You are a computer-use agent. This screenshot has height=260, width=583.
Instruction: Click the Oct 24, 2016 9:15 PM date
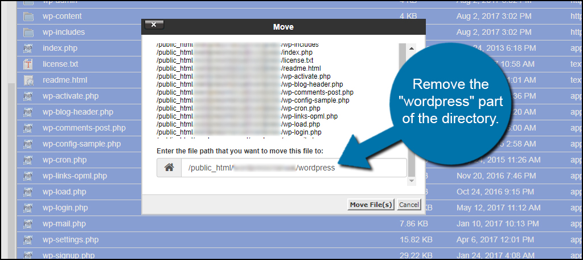coord(494,192)
